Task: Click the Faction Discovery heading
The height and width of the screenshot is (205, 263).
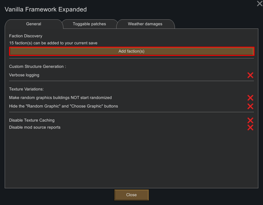Action: click(x=26, y=36)
